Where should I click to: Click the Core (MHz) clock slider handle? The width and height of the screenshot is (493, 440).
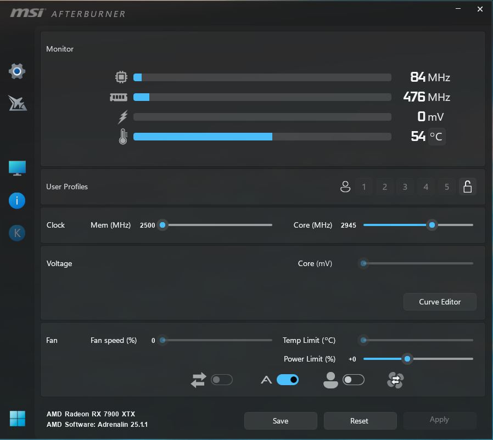pyautogui.click(x=432, y=225)
